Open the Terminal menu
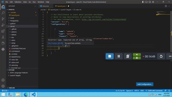This screenshot has width=172, height=97. (x=41, y=2)
